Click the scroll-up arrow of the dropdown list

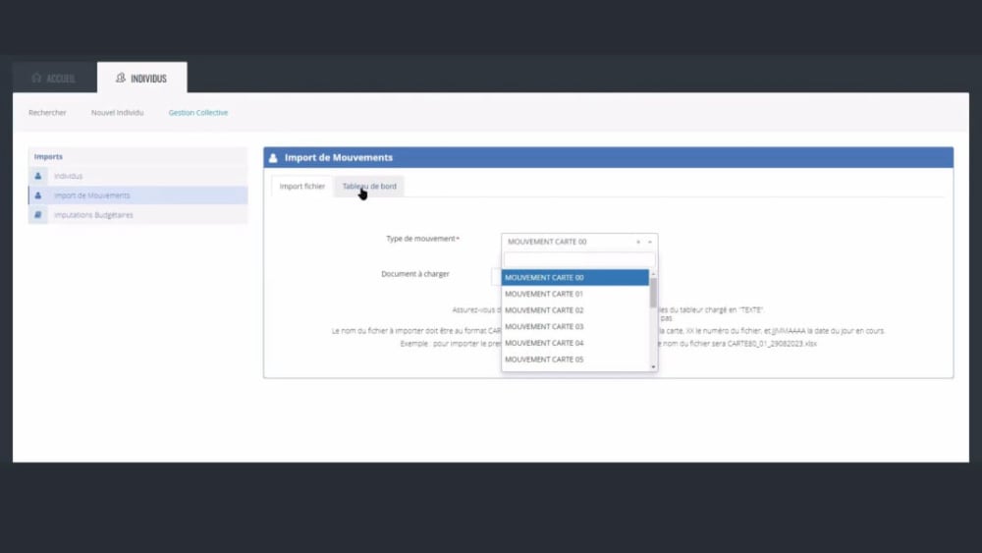pyautogui.click(x=653, y=274)
